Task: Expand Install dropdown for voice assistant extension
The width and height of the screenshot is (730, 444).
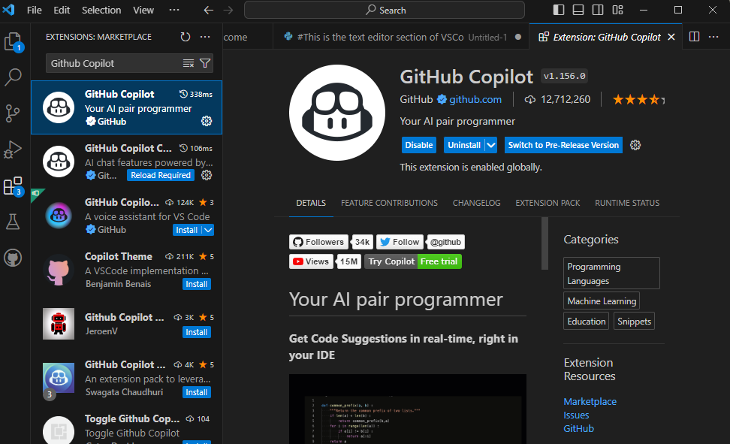Action: tap(209, 230)
